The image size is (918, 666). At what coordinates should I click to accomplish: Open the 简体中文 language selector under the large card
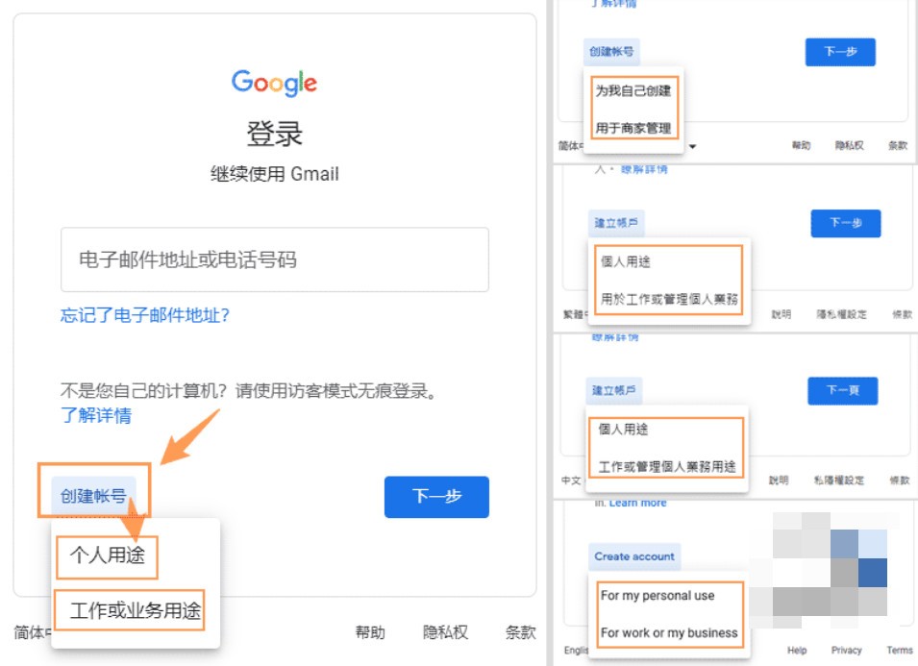tap(33, 632)
